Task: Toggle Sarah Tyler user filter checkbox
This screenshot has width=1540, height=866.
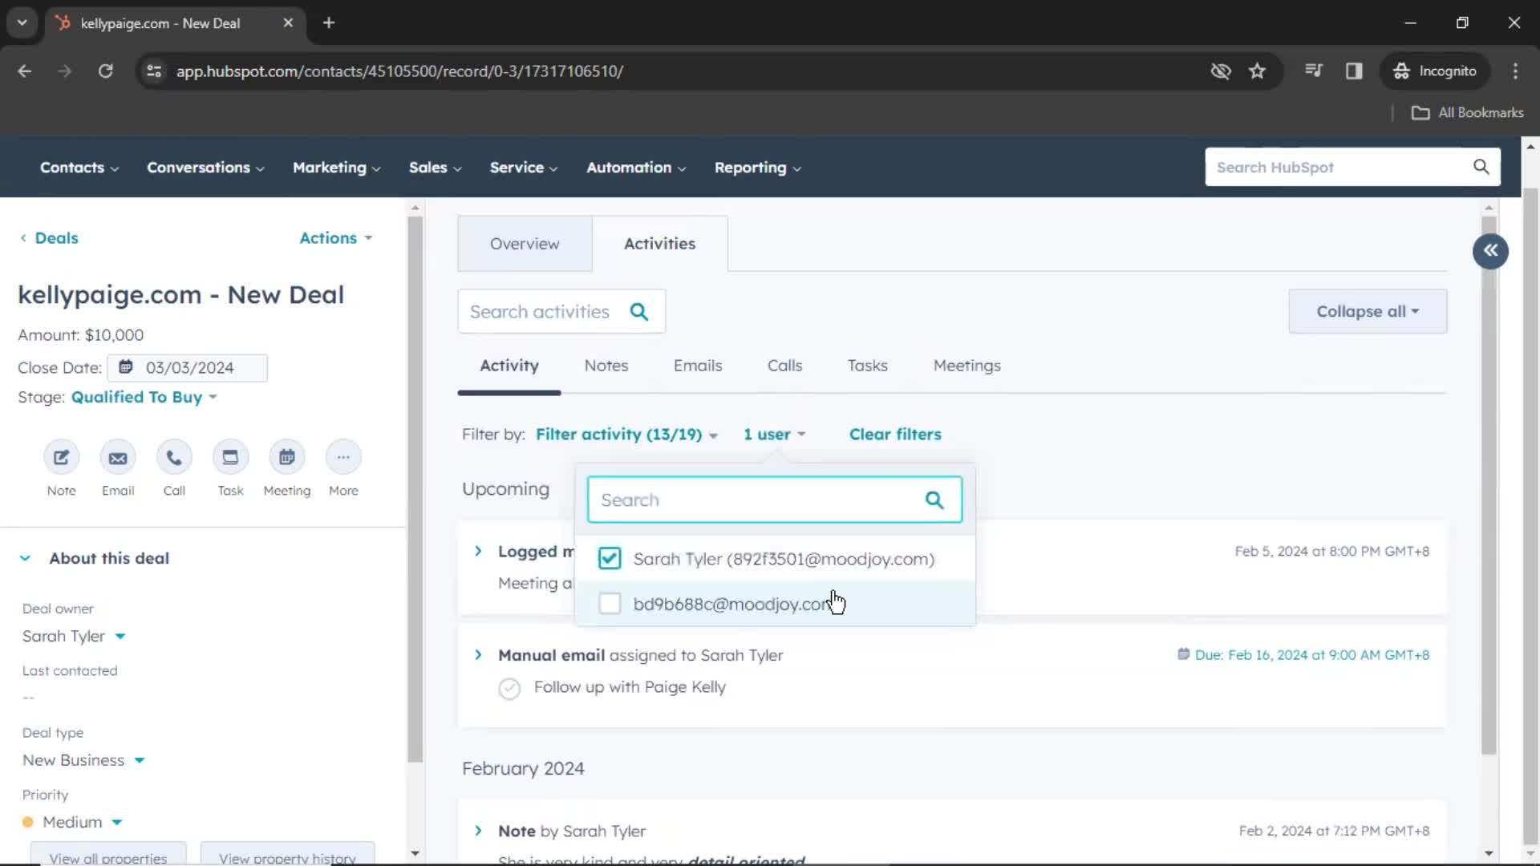Action: (610, 558)
